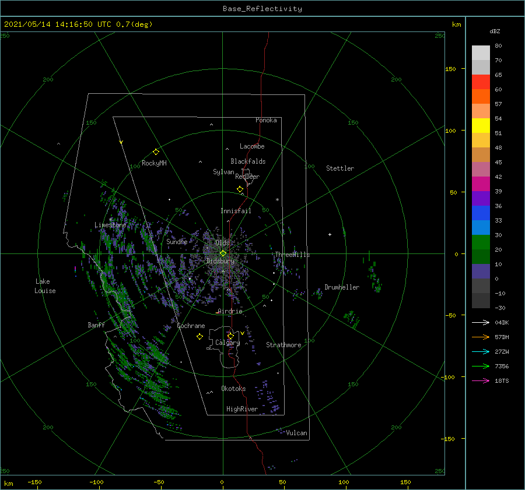Click the magenta 18TS arrow in legend

(x=481, y=380)
